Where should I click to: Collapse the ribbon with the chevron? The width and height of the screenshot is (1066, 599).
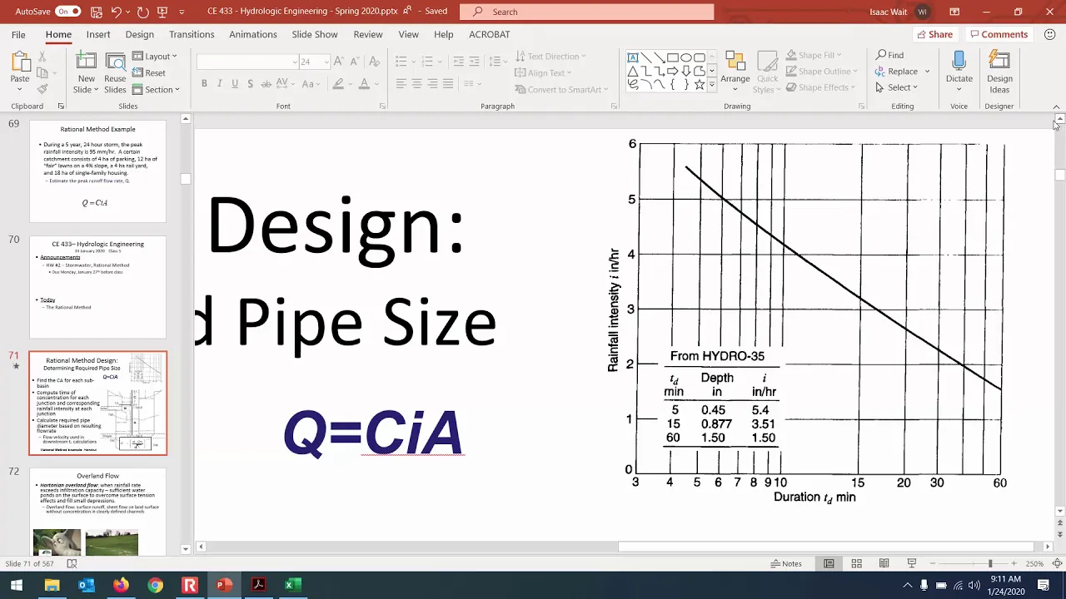pos(1056,106)
